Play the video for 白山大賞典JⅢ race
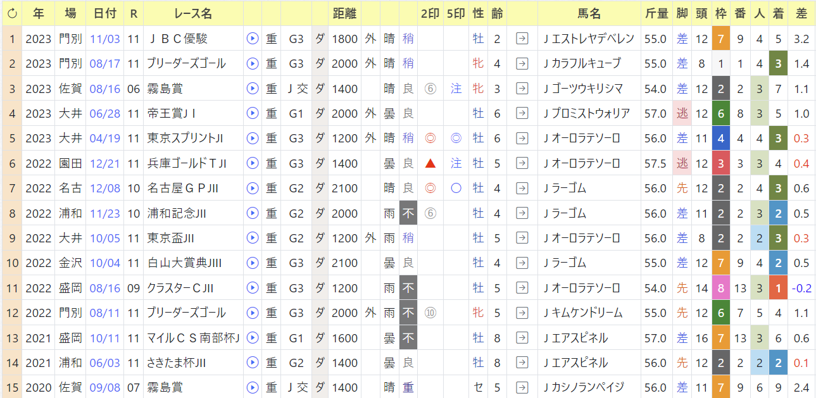This screenshot has height=398, width=816. (253, 263)
